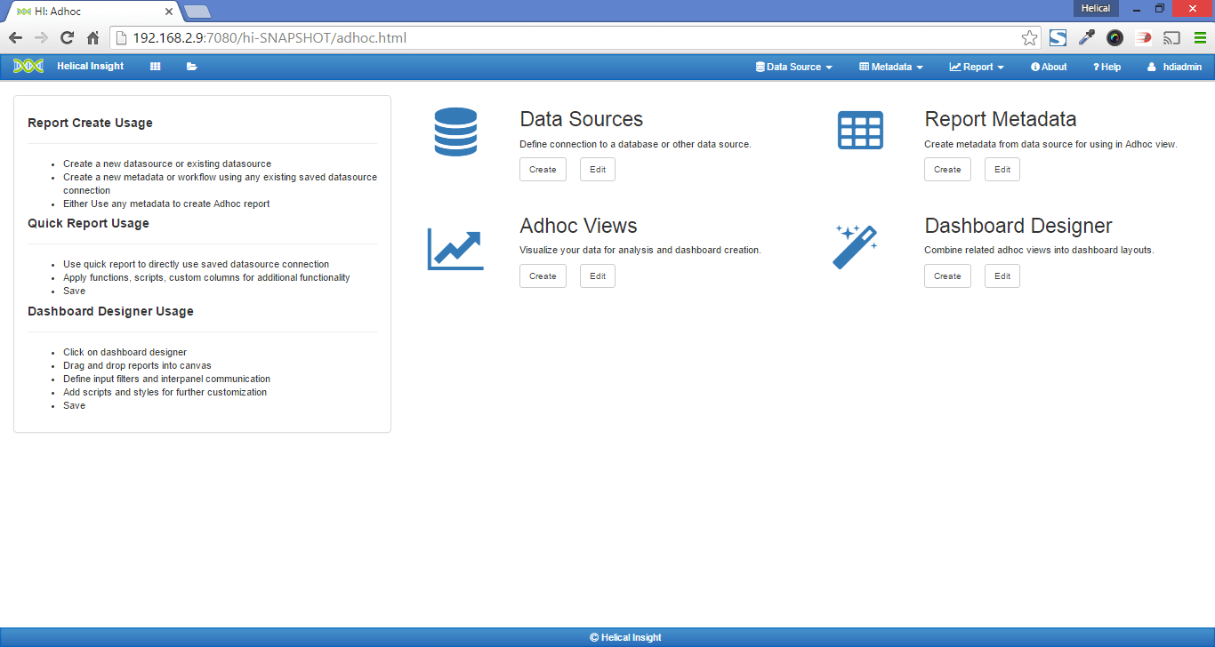Select the HI: Adhoc browser tab
The width and height of the screenshot is (1215, 647).
pyautogui.click(x=93, y=10)
